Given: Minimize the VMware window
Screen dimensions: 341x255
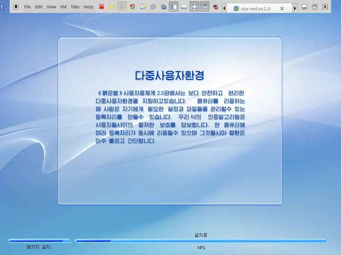Looking at the screenshot, I should pos(304,7).
